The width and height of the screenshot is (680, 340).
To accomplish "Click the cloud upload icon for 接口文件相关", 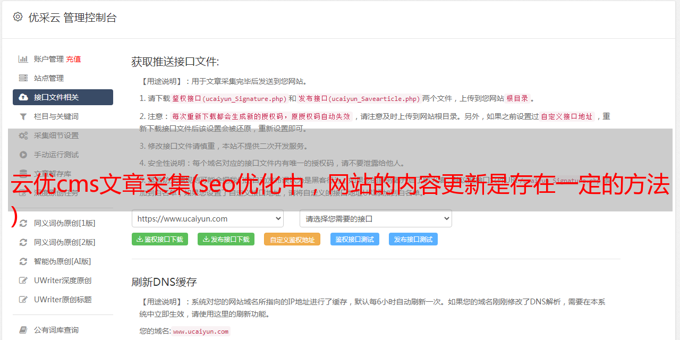I will coord(23,97).
